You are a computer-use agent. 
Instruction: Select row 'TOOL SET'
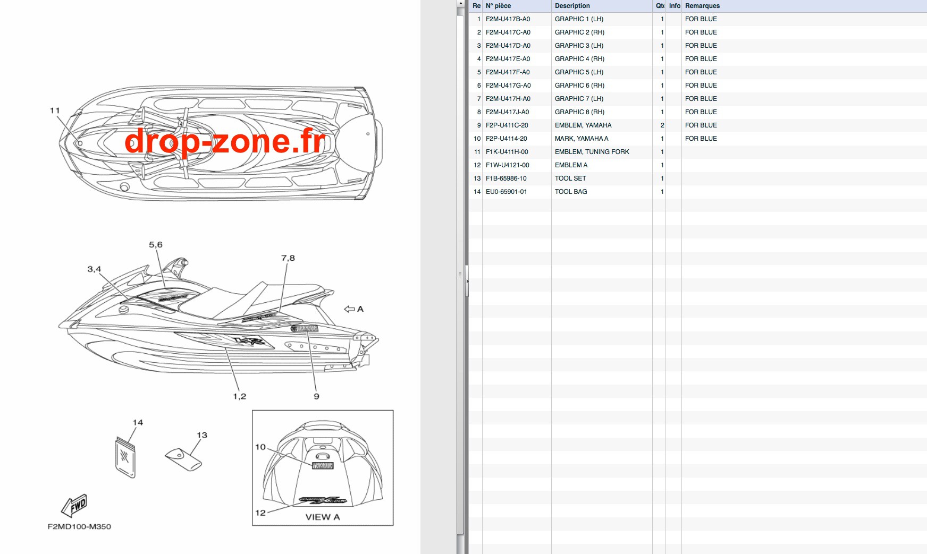tap(698, 178)
